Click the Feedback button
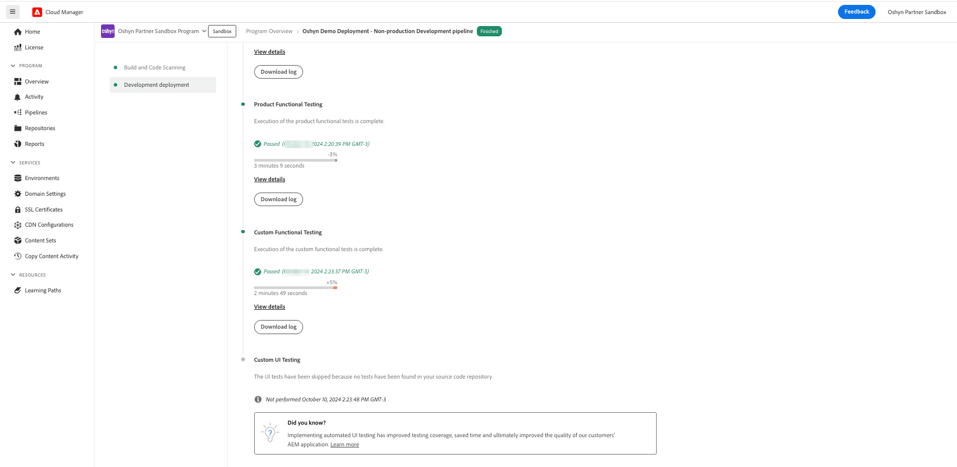This screenshot has width=957, height=467. [857, 12]
